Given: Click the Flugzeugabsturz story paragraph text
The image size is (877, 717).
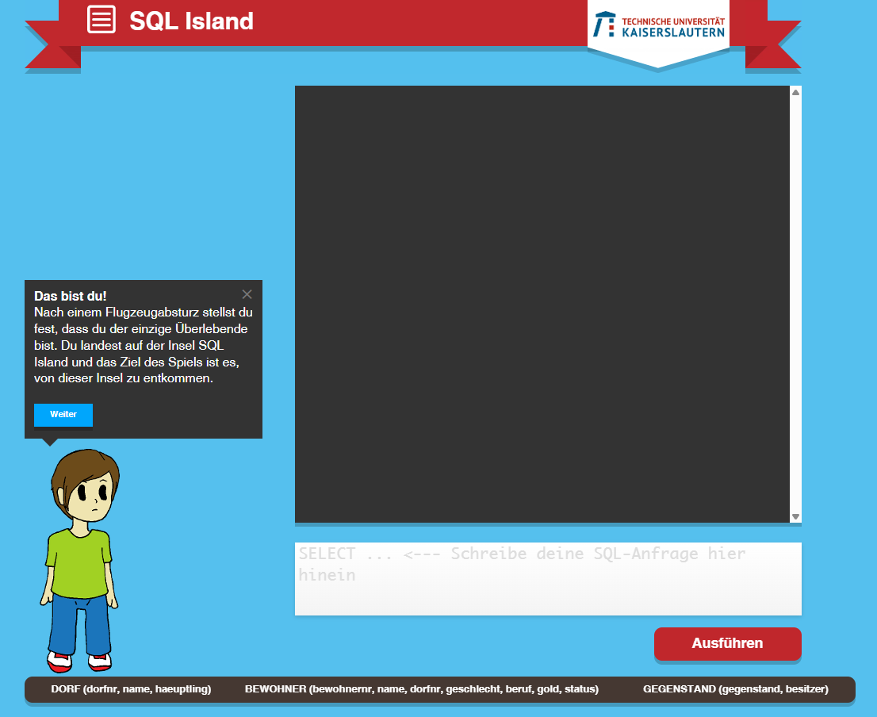Looking at the screenshot, I should point(143,345).
